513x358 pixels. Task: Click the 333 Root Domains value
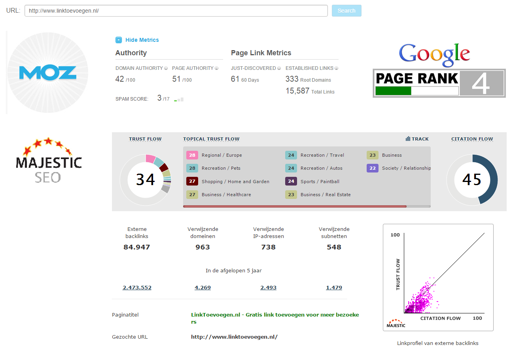pyautogui.click(x=308, y=79)
